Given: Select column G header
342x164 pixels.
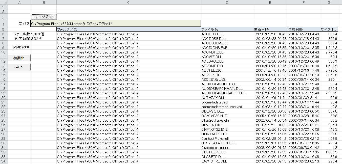Looking at the screenshot, I should [329, 2].
